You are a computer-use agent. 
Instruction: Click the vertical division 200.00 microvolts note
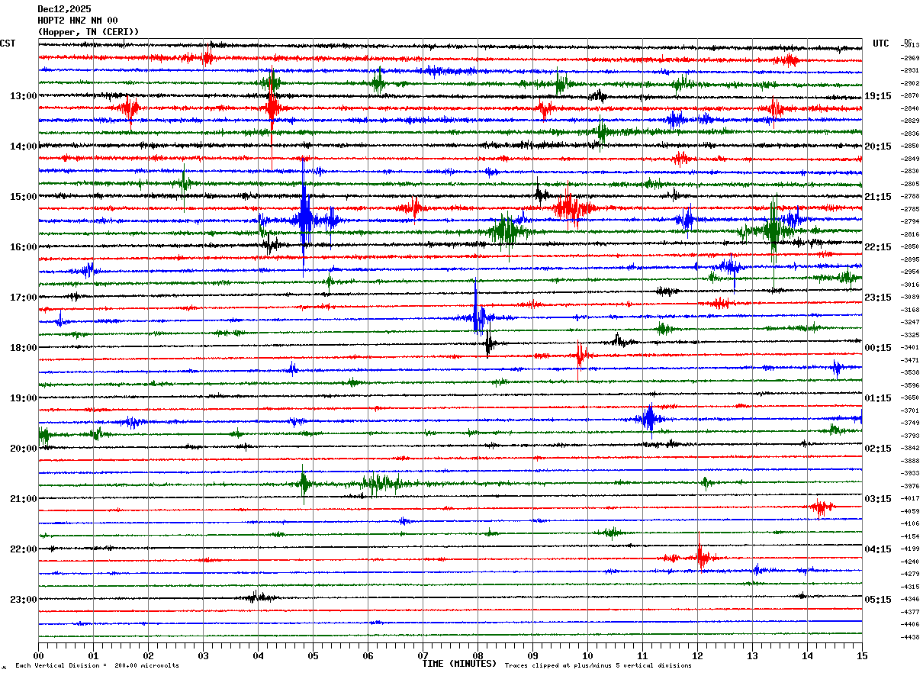(x=97, y=666)
